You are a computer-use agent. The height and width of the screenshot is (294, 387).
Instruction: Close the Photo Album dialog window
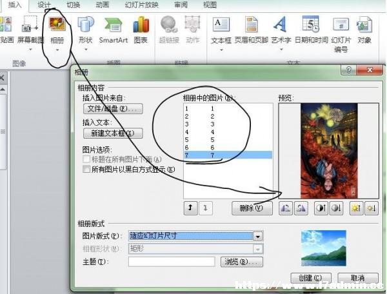(370, 70)
